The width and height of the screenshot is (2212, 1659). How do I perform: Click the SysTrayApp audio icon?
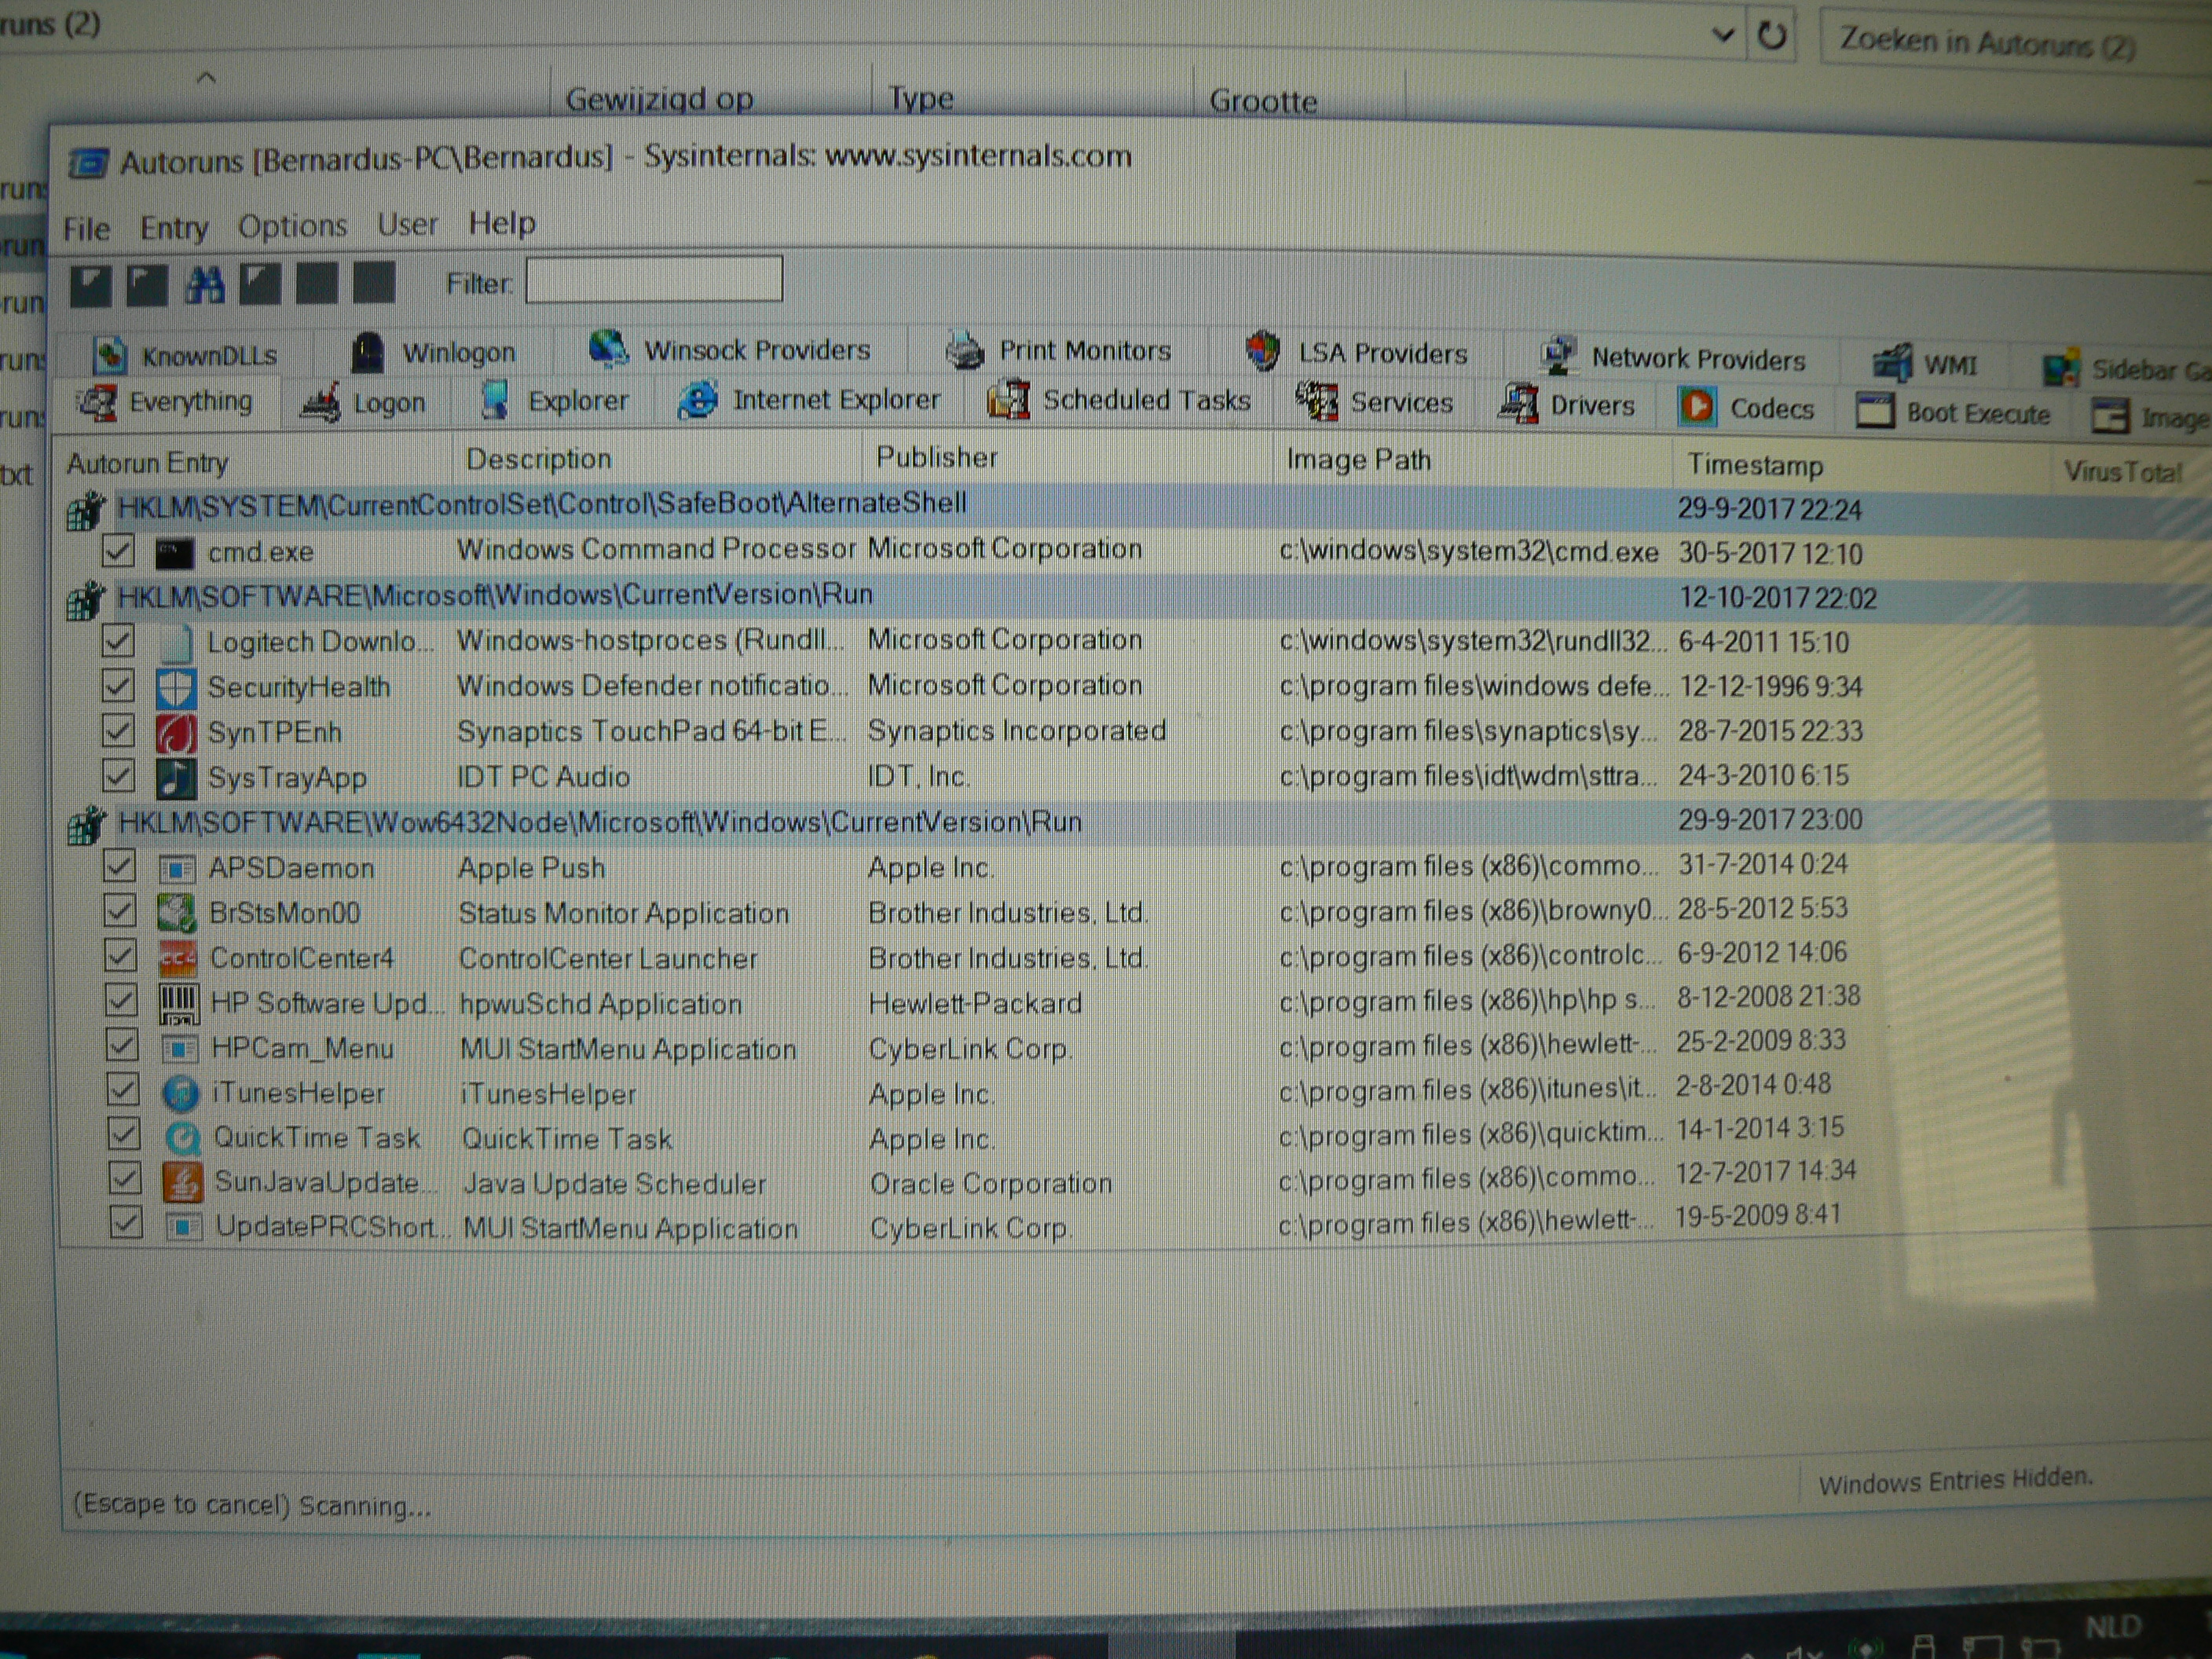[176, 778]
